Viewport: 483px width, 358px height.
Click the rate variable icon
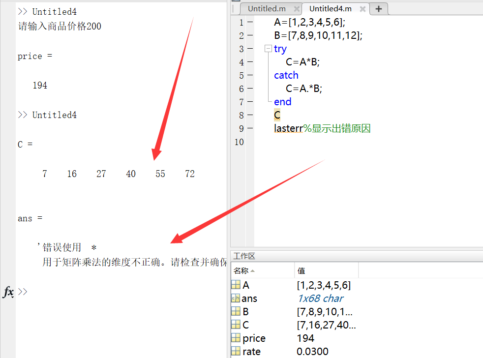(x=236, y=351)
